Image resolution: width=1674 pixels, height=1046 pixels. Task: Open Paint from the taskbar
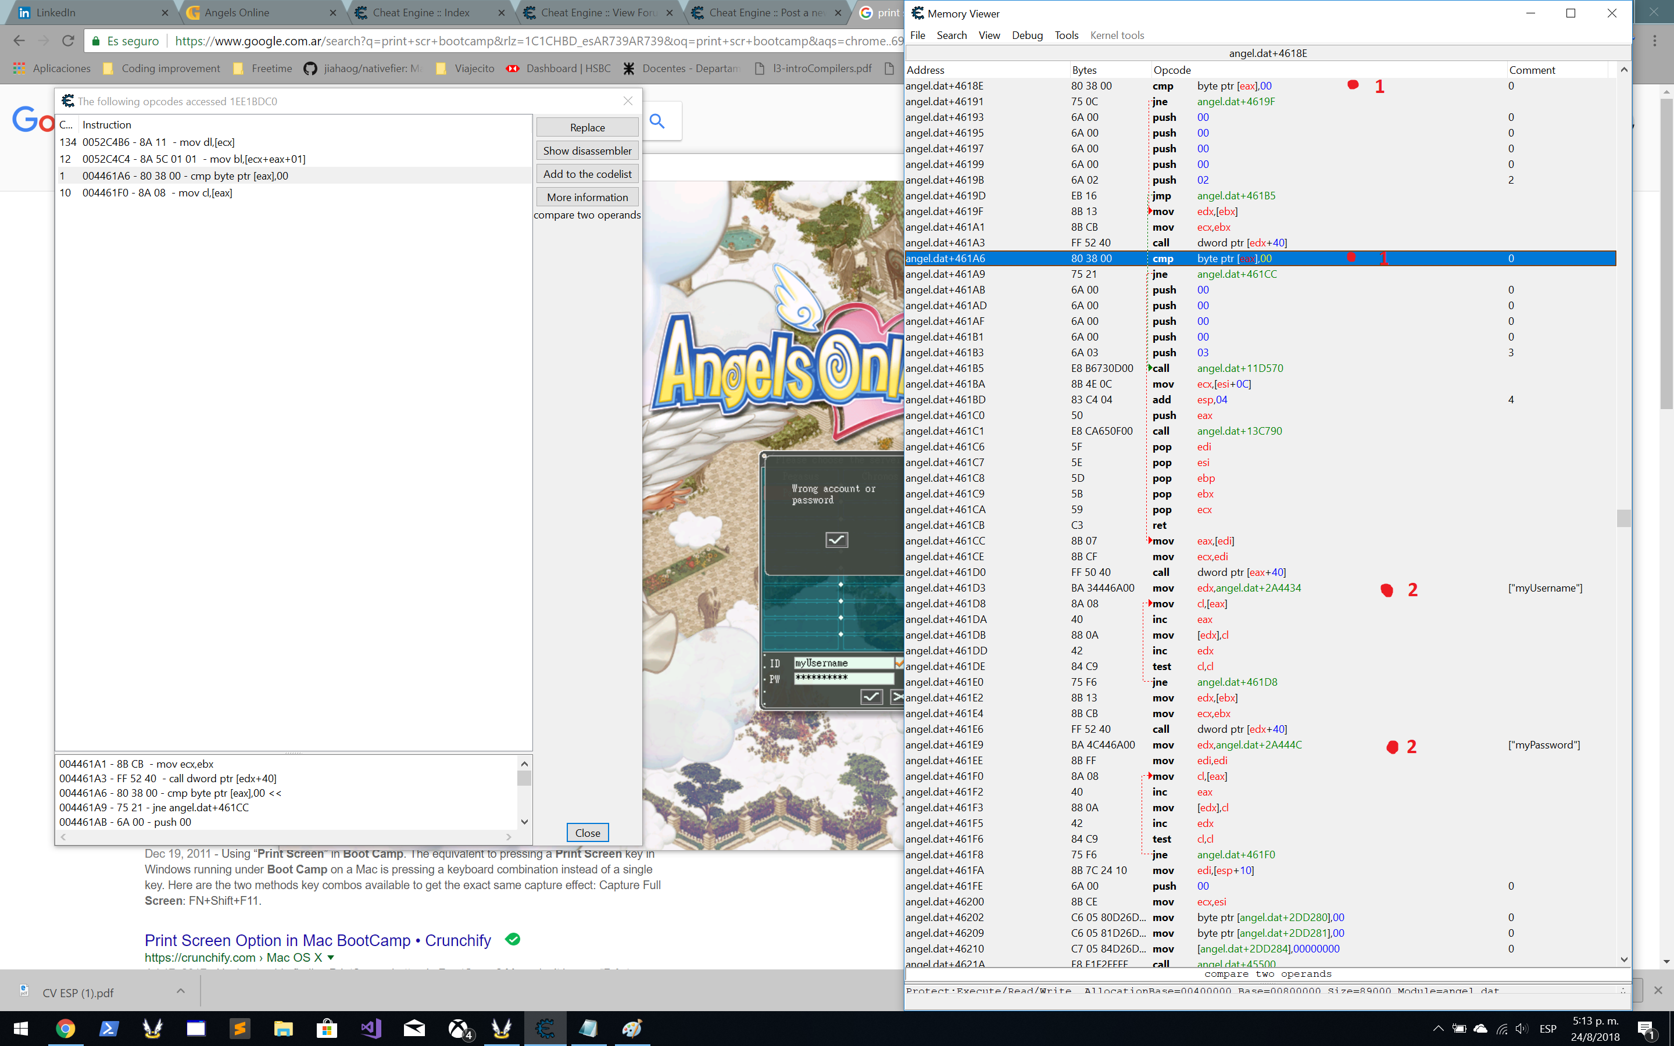632,1028
